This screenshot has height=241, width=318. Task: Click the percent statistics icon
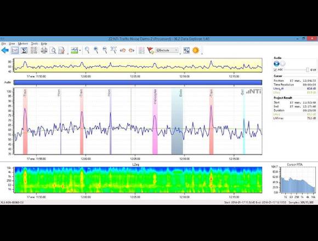pos(186,50)
